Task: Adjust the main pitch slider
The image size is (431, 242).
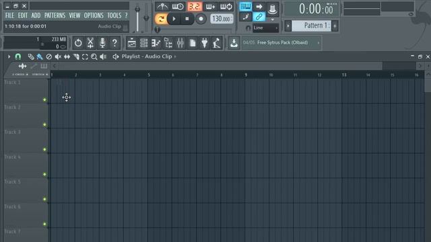Action: 146,18
